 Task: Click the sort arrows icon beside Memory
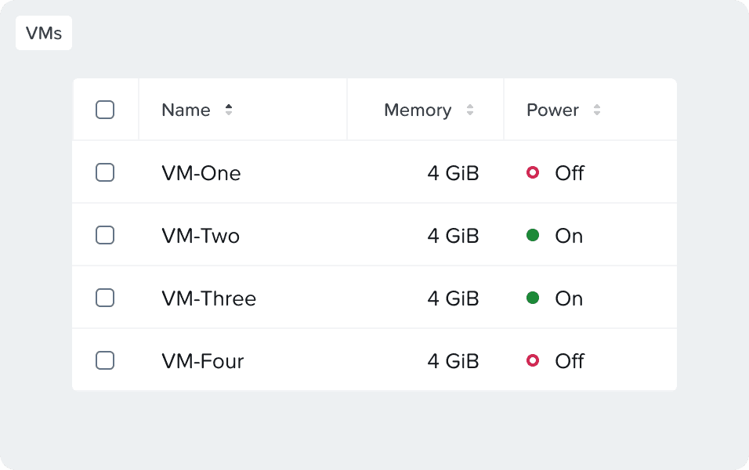(470, 110)
